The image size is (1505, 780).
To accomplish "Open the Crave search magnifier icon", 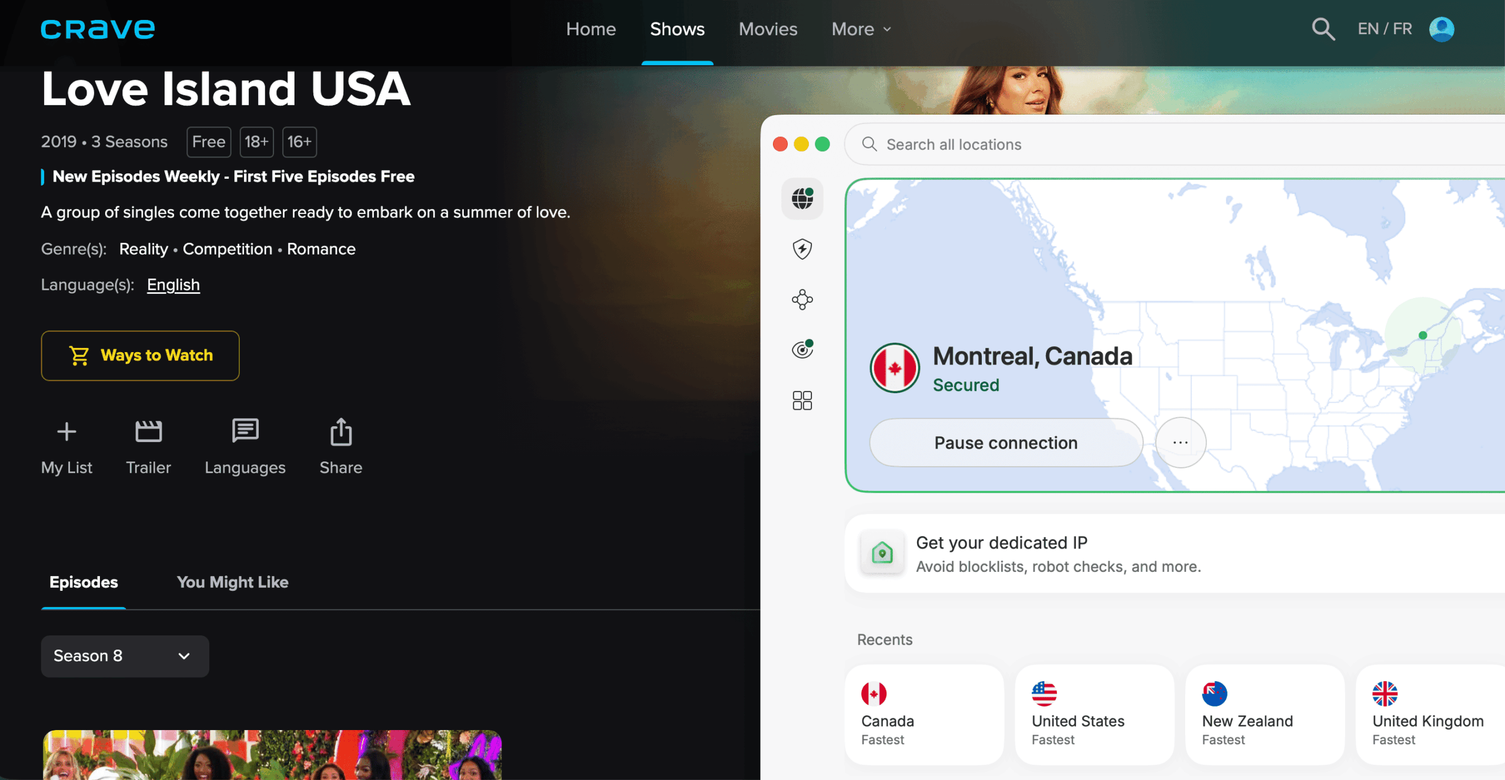I will (x=1323, y=29).
